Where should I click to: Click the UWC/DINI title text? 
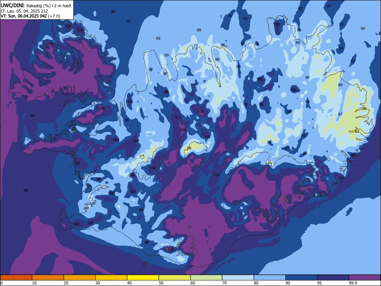(12, 5)
